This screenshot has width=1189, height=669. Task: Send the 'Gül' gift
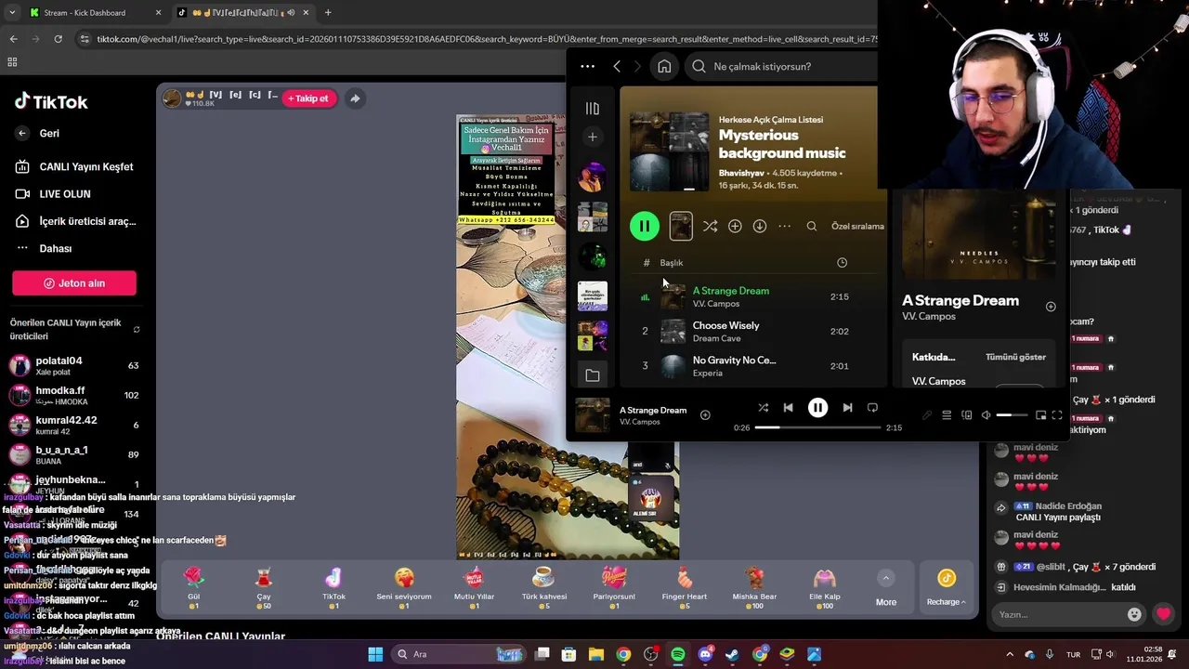tap(194, 587)
